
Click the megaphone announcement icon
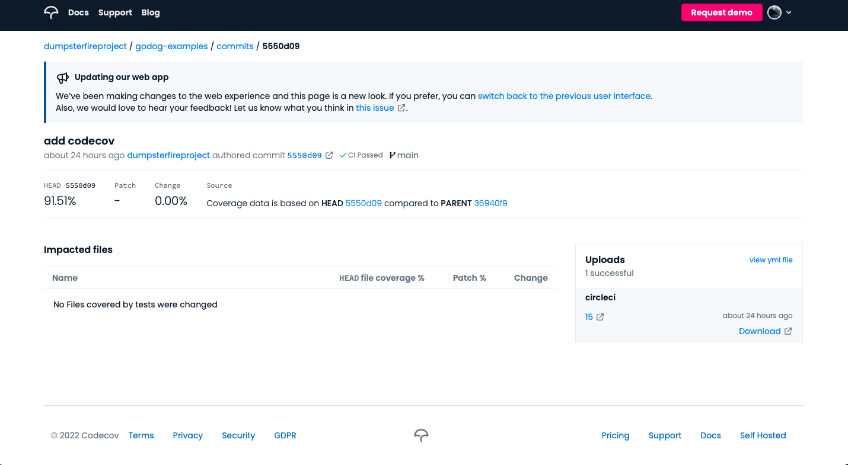click(x=62, y=78)
